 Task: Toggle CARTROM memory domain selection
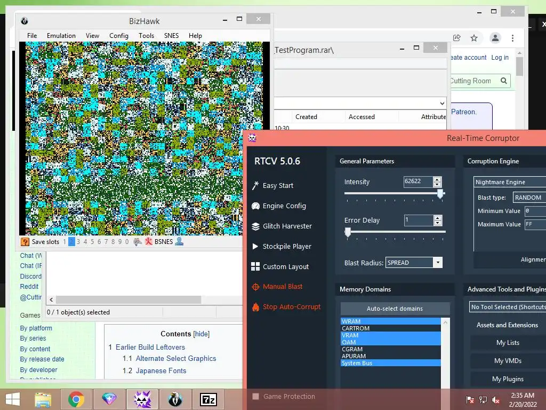391,328
